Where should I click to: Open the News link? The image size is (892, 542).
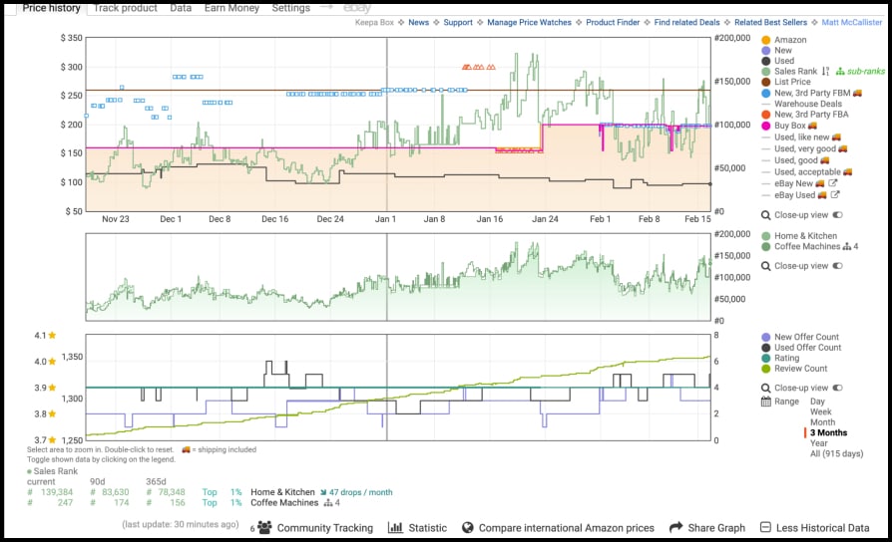[x=419, y=22]
